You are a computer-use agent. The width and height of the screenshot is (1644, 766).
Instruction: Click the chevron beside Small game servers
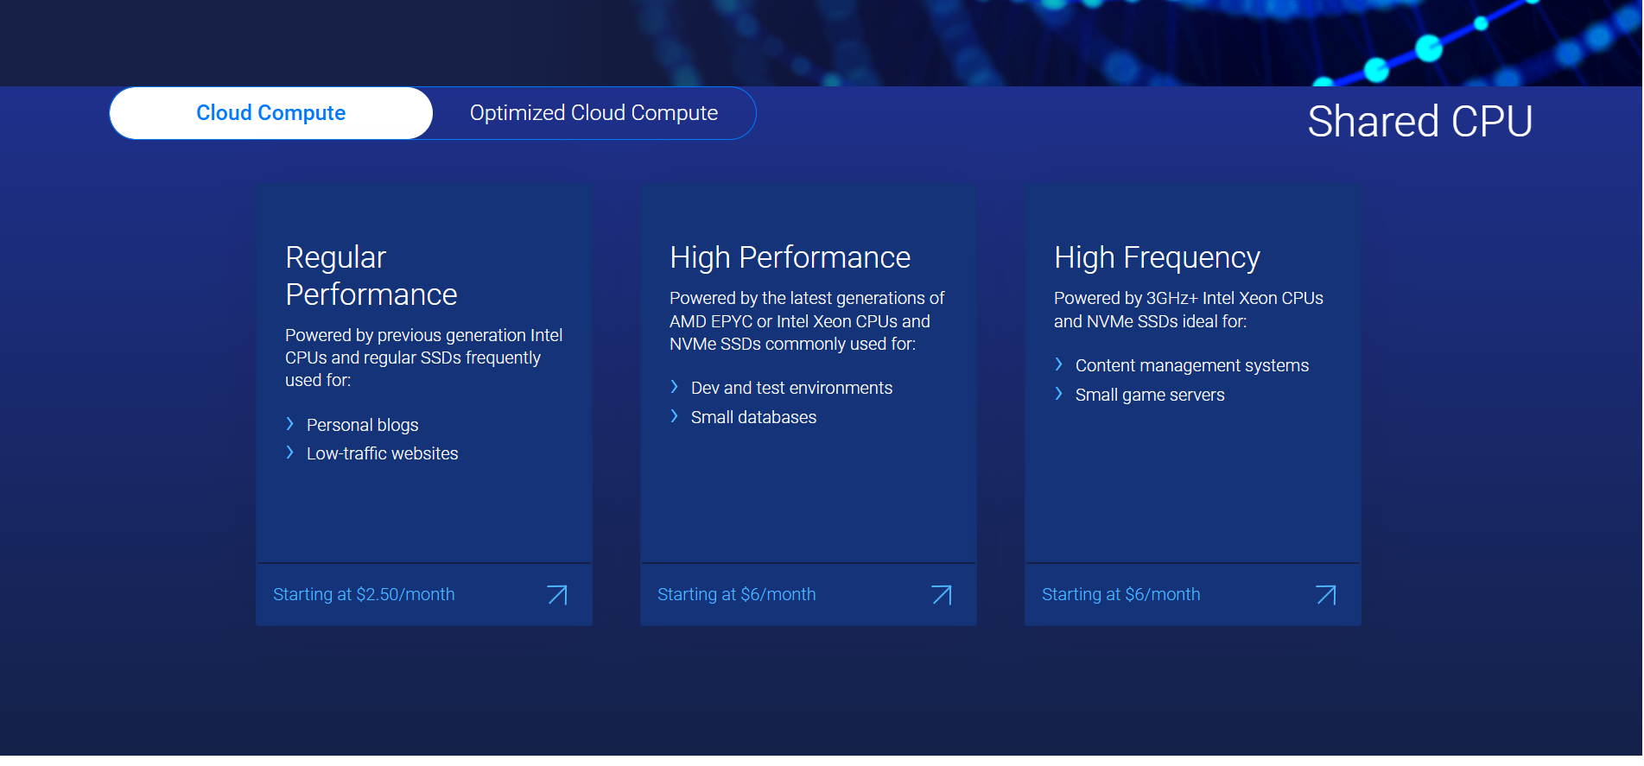pos(1059,395)
